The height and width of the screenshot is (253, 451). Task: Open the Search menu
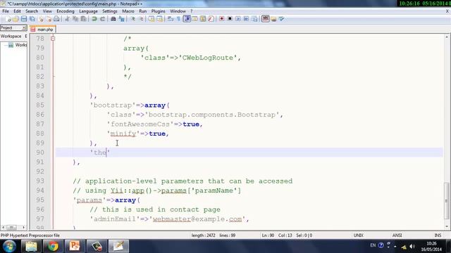click(x=32, y=11)
